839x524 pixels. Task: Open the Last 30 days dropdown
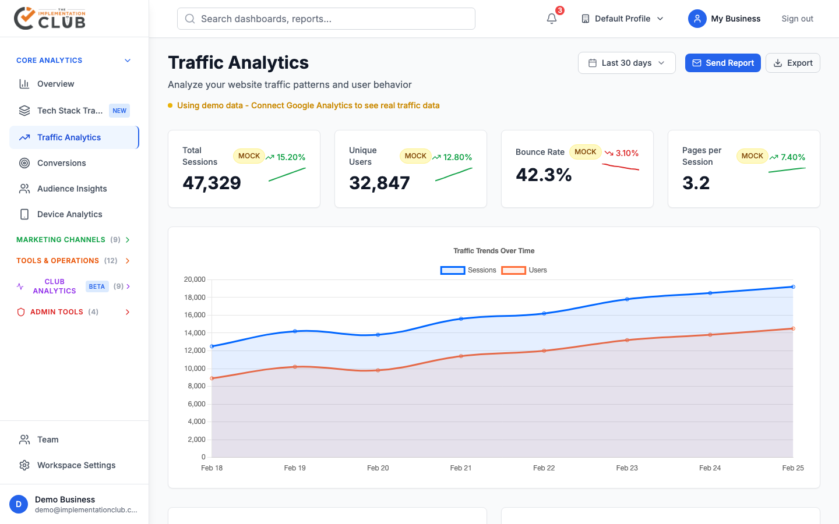pyautogui.click(x=626, y=63)
